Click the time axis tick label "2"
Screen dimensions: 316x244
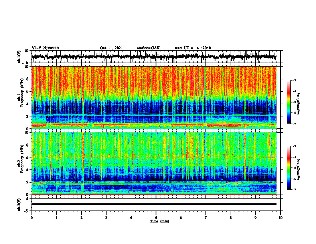click(x=81, y=218)
